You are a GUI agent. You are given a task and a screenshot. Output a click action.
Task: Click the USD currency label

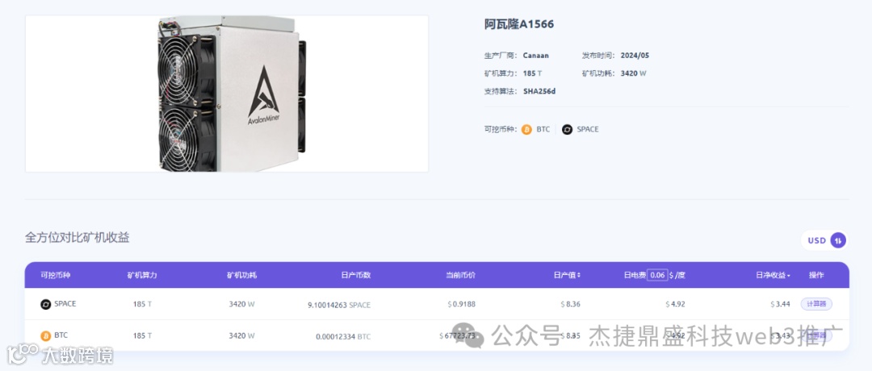click(816, 240)
